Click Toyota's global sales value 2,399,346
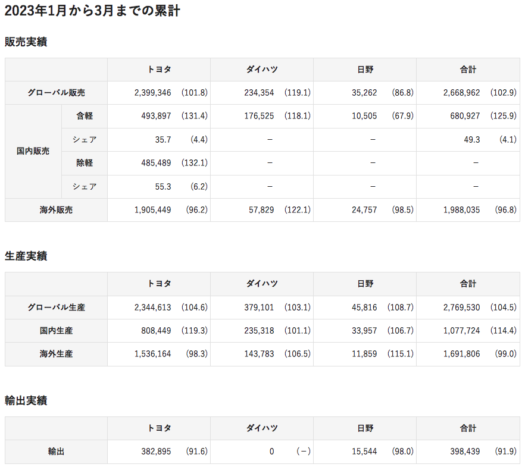 (153, 93)
